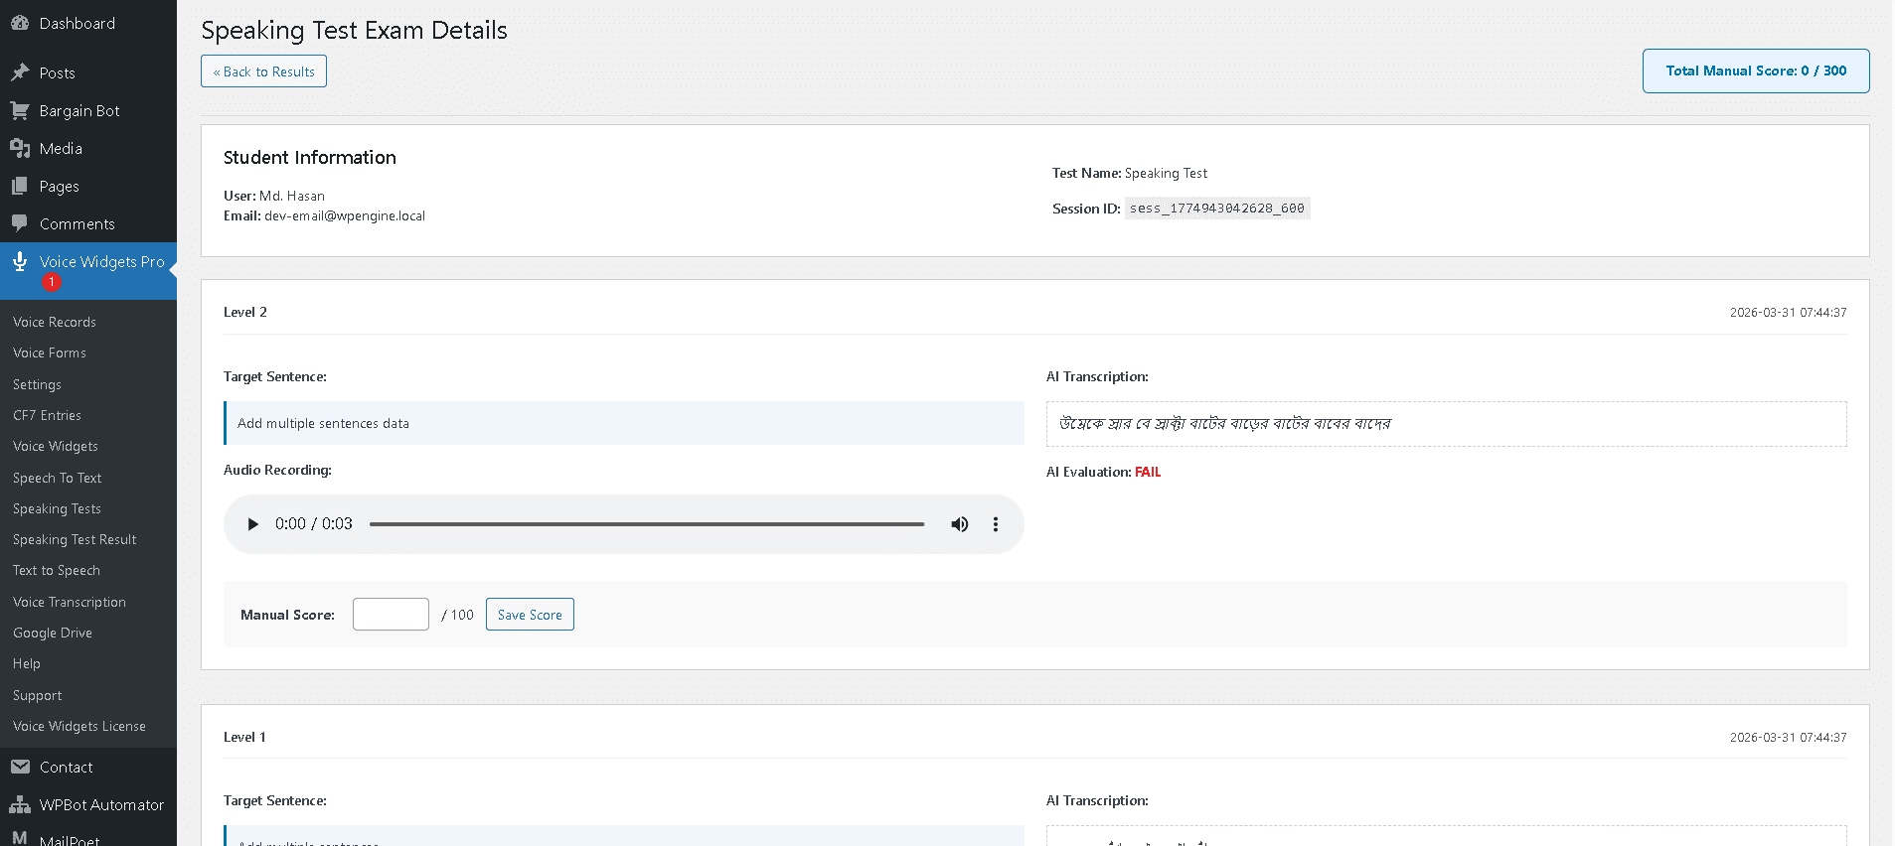Open Speaking Test Result submenu item
This screenshot has width=1895, height=846.
coord(75,539)
